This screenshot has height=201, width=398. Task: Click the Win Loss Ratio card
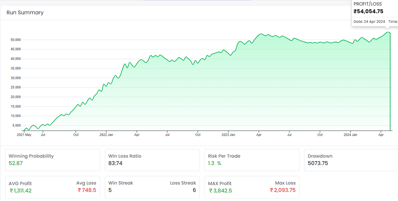[x=152, y=160]
